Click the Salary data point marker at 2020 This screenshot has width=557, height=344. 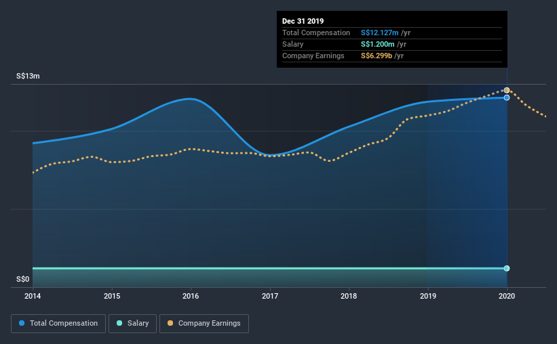pos(507,268)
